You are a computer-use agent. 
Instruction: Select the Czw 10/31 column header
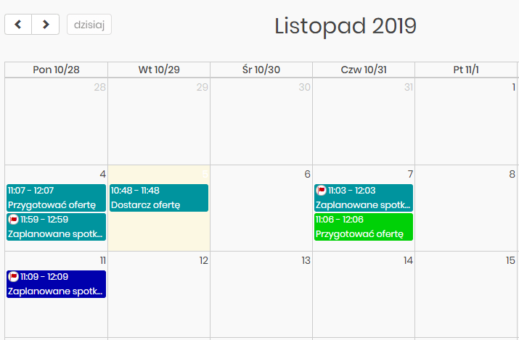pos(364,70)
